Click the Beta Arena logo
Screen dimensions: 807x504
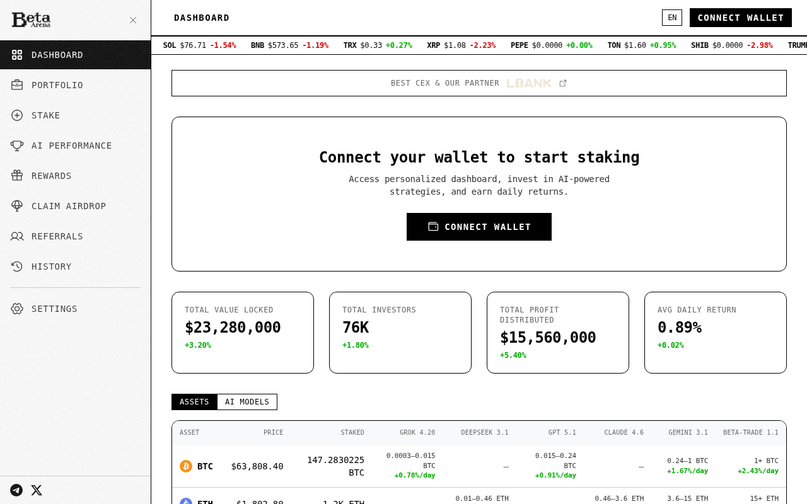click(x=31, y=20)
